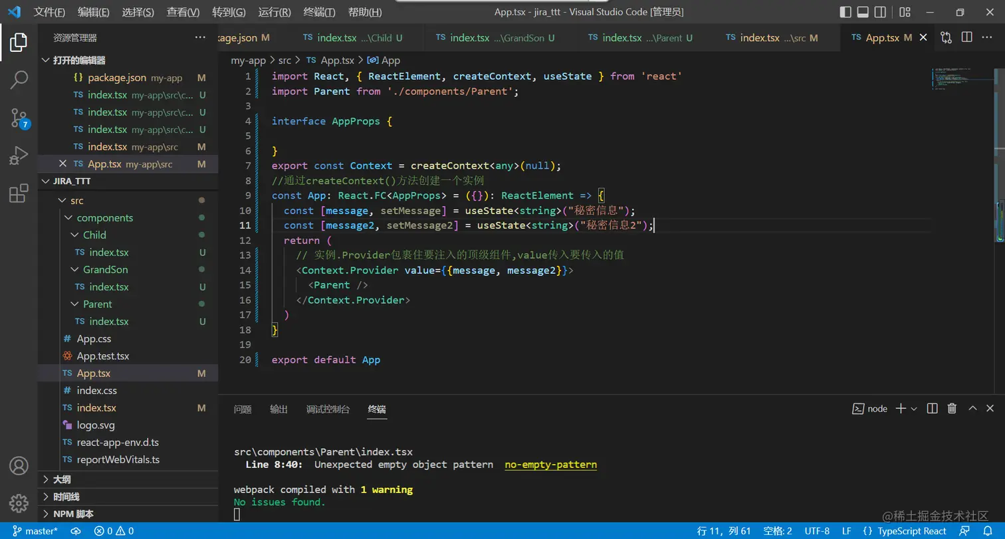Open Source Control view with 7 changes

pos(19,118)
